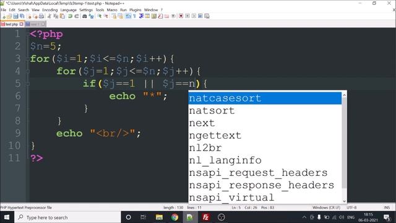Zoom out of the editor text
Viewport: 396px width, 223px height.
[x=106, y=16]
